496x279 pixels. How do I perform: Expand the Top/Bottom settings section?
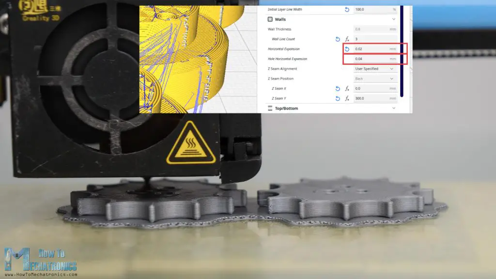coord(393,108)
